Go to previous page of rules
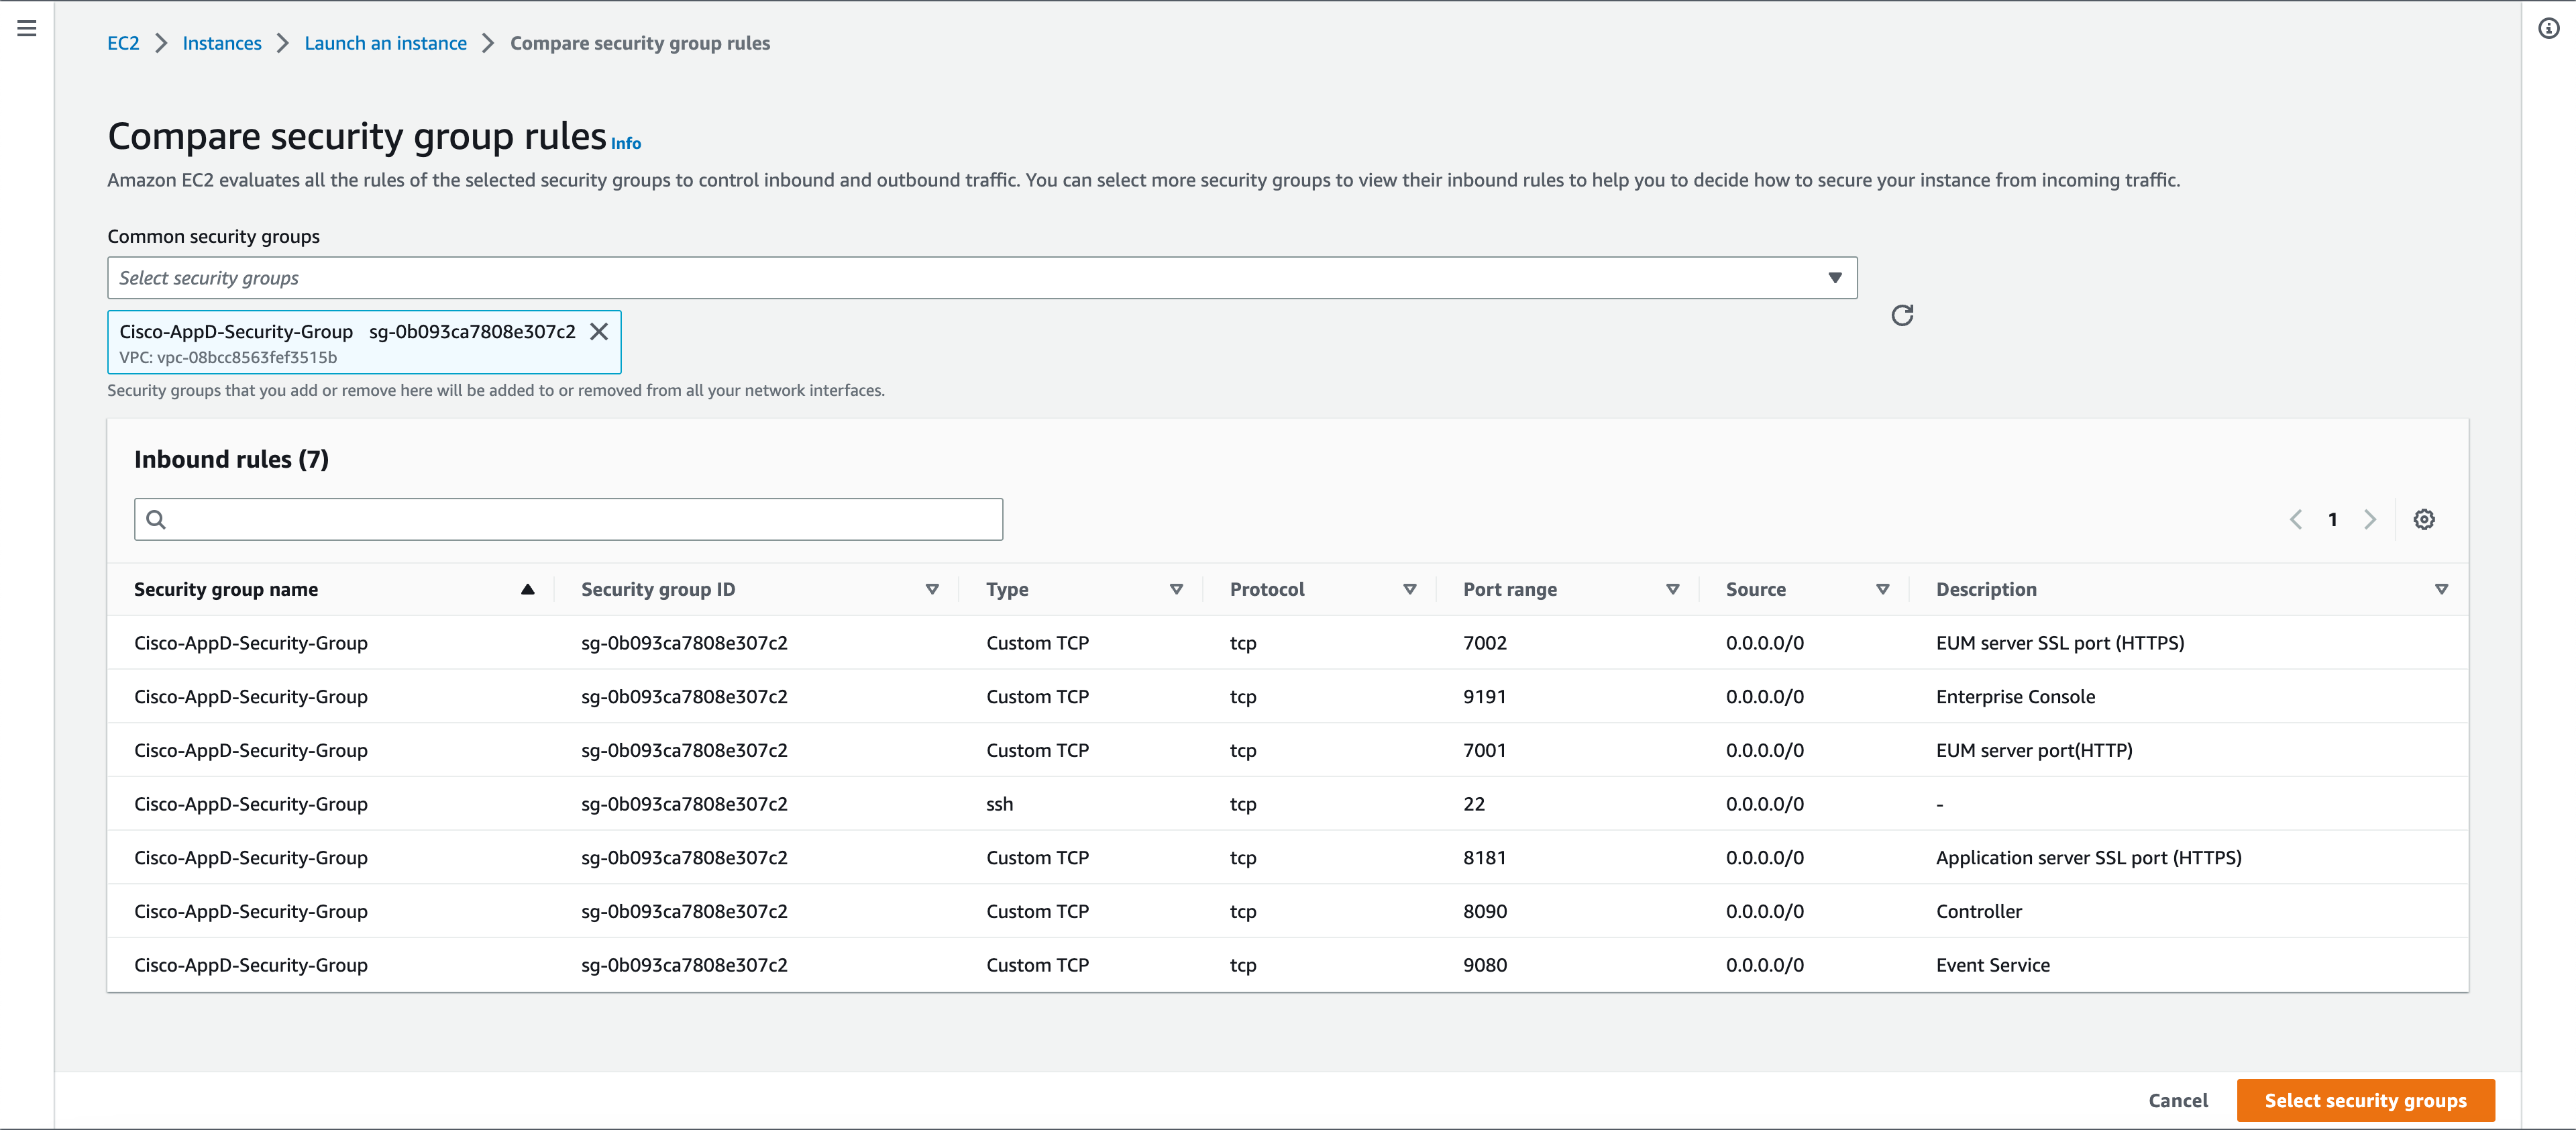Image resolution: width=2576 pixels, height=1130 pixels. tap(2296, 519)
